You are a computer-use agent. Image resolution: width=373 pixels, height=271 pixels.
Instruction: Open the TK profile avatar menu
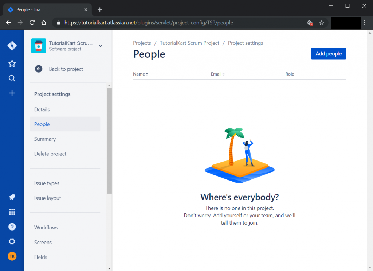12,256
